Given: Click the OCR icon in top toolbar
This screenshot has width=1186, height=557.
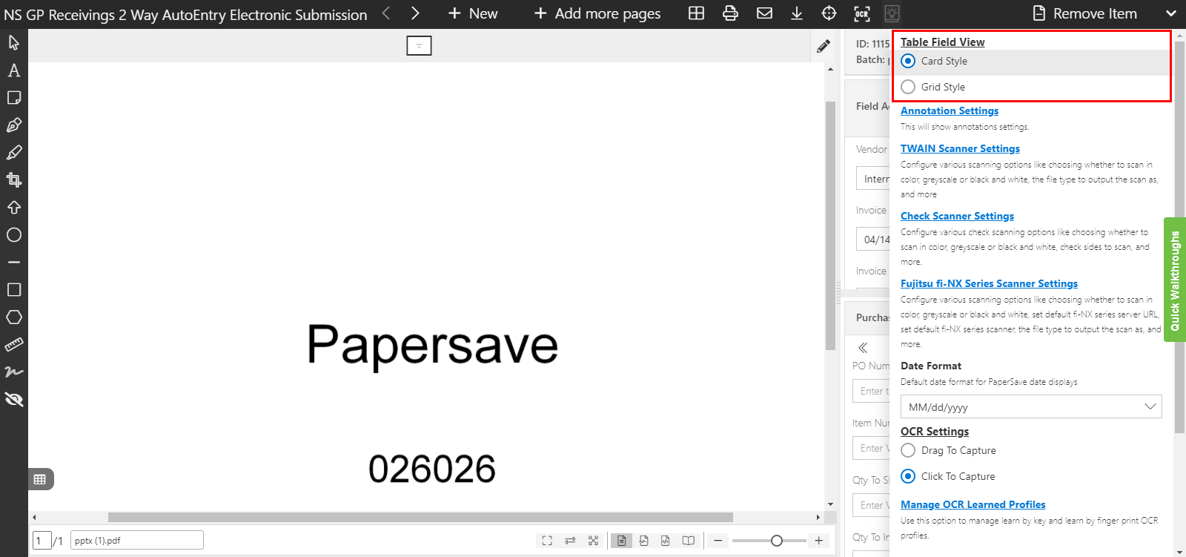Looking at the screenshot, I should pos(861,13).
